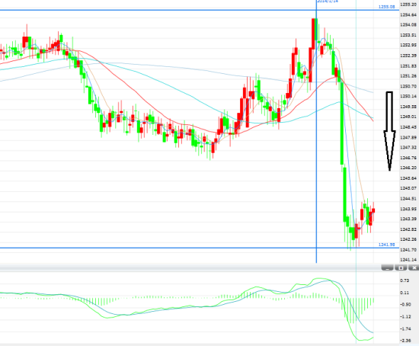Click price axis value 1243.39
This screenshot has width=419, height=346.
coord(408,219)
